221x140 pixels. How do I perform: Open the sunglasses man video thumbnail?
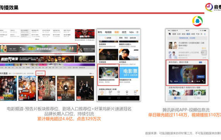[129, 54]
